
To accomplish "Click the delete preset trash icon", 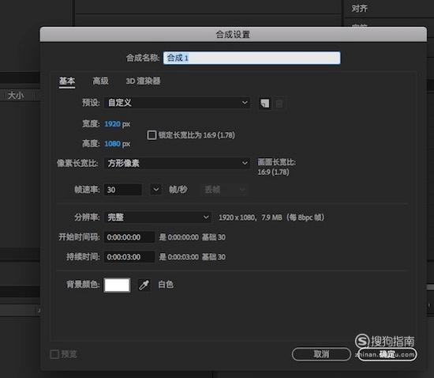I will tap(279, 104).
